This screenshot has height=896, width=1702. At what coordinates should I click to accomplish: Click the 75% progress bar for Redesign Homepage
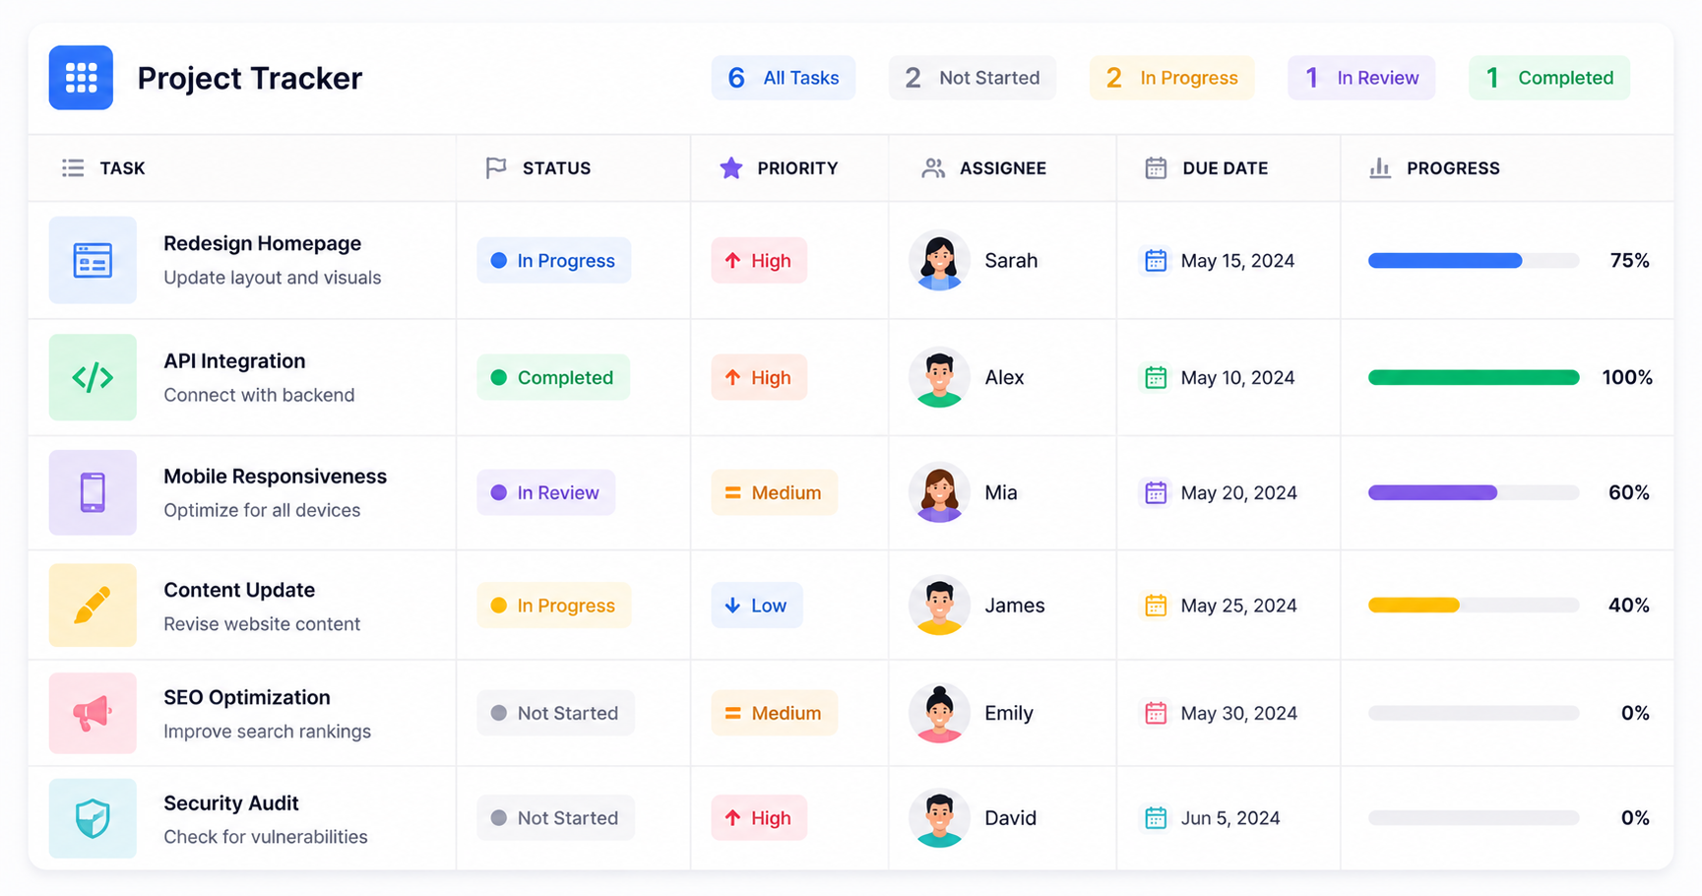point(1474,261)
